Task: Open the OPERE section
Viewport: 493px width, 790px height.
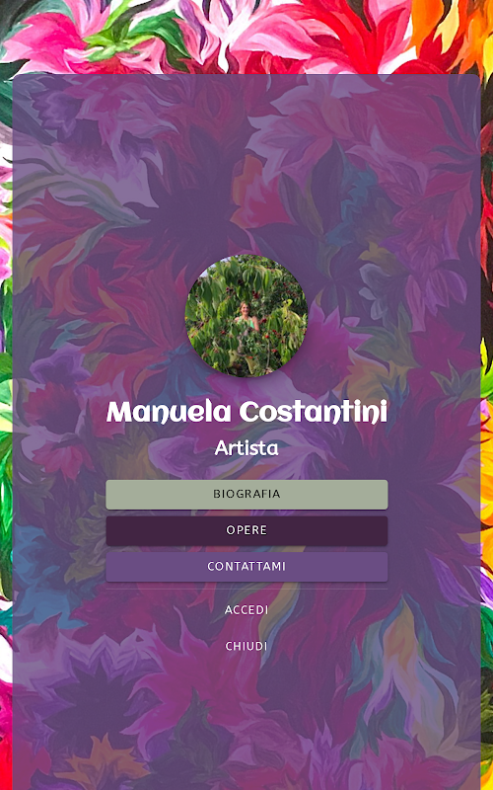Action: [x=246, y=530]
